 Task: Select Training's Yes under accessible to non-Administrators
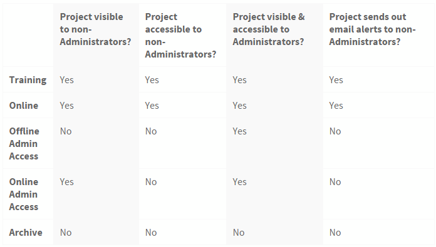point(152,80)
